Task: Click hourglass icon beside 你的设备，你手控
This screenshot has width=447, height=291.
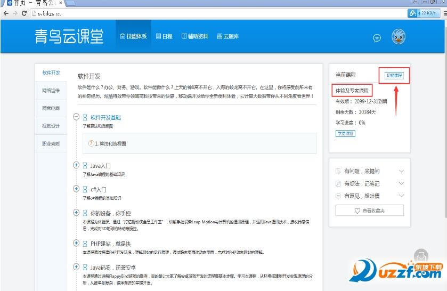Action: point(85,213)
